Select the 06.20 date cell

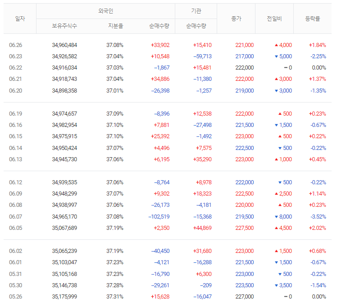[15, 91]
